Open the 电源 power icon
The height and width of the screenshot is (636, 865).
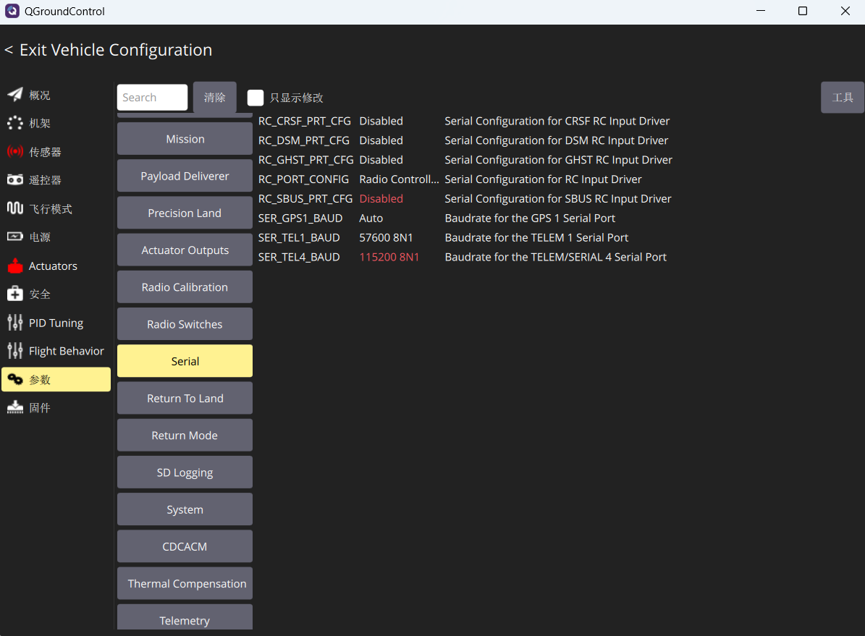pos(15,237)
